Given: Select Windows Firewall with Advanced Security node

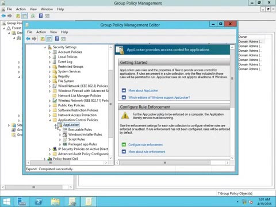Looking at the screenshot, I should [x=83, y=91].
